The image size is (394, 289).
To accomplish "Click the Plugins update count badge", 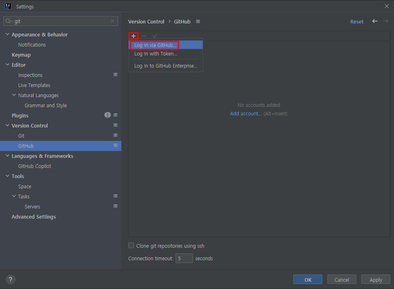I will click(x=108, y=115).
